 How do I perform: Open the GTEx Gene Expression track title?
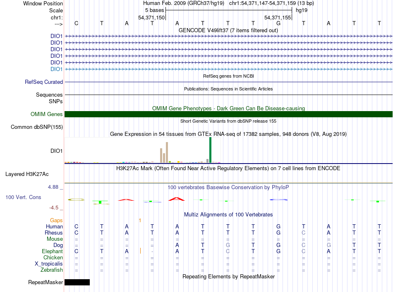tap(228, 134)
